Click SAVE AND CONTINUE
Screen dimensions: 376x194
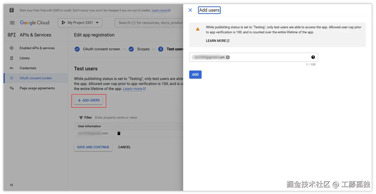tap(93, 147)
